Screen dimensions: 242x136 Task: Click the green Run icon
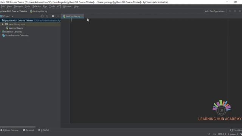(230, 11)
